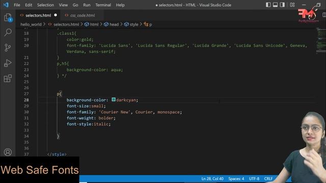Click hello_world in the breadcrumb
This screenshot has width=326, height=183.
point(31,24)
